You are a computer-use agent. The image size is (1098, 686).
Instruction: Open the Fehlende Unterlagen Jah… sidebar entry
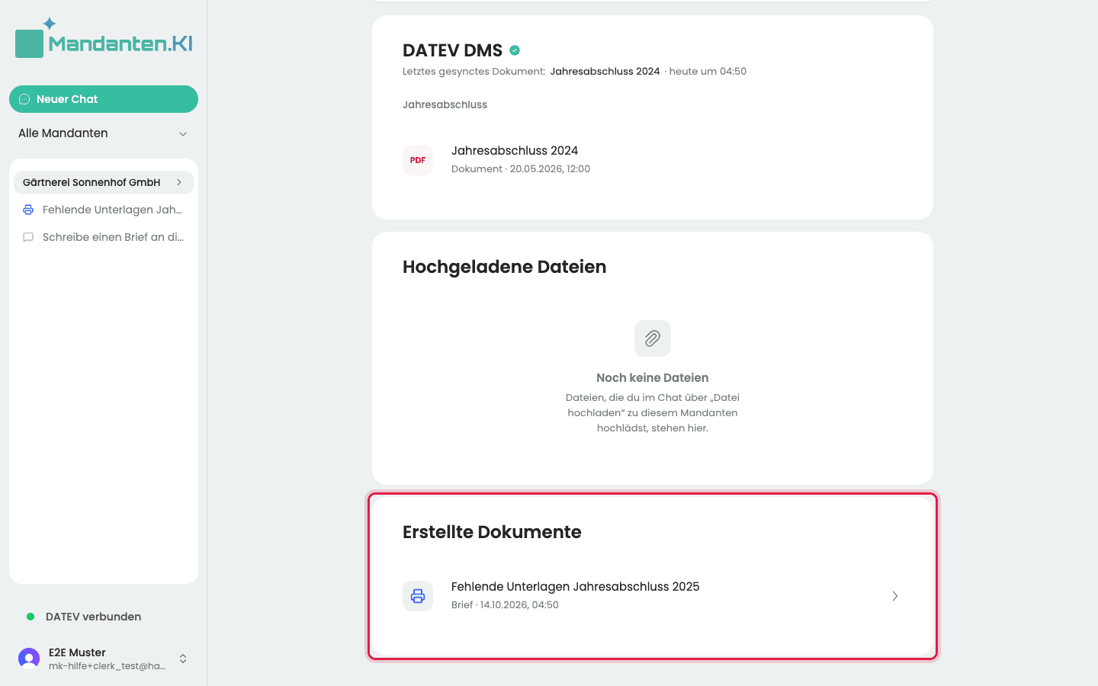[104, 210]
